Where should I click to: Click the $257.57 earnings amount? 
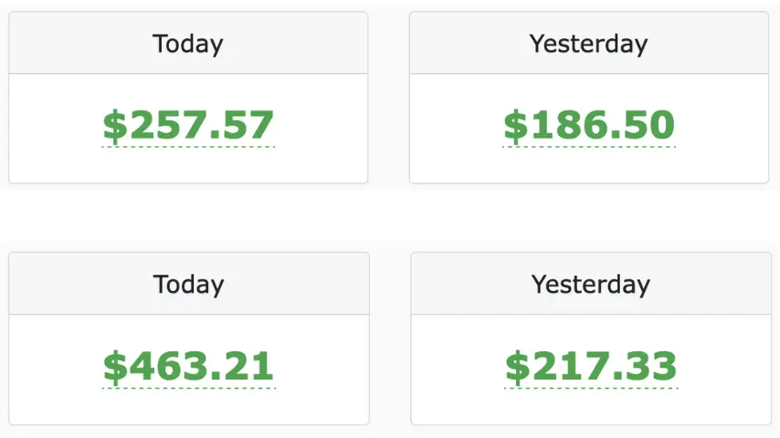(x=188, y=125)
